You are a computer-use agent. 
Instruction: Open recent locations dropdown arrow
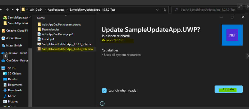13,10
